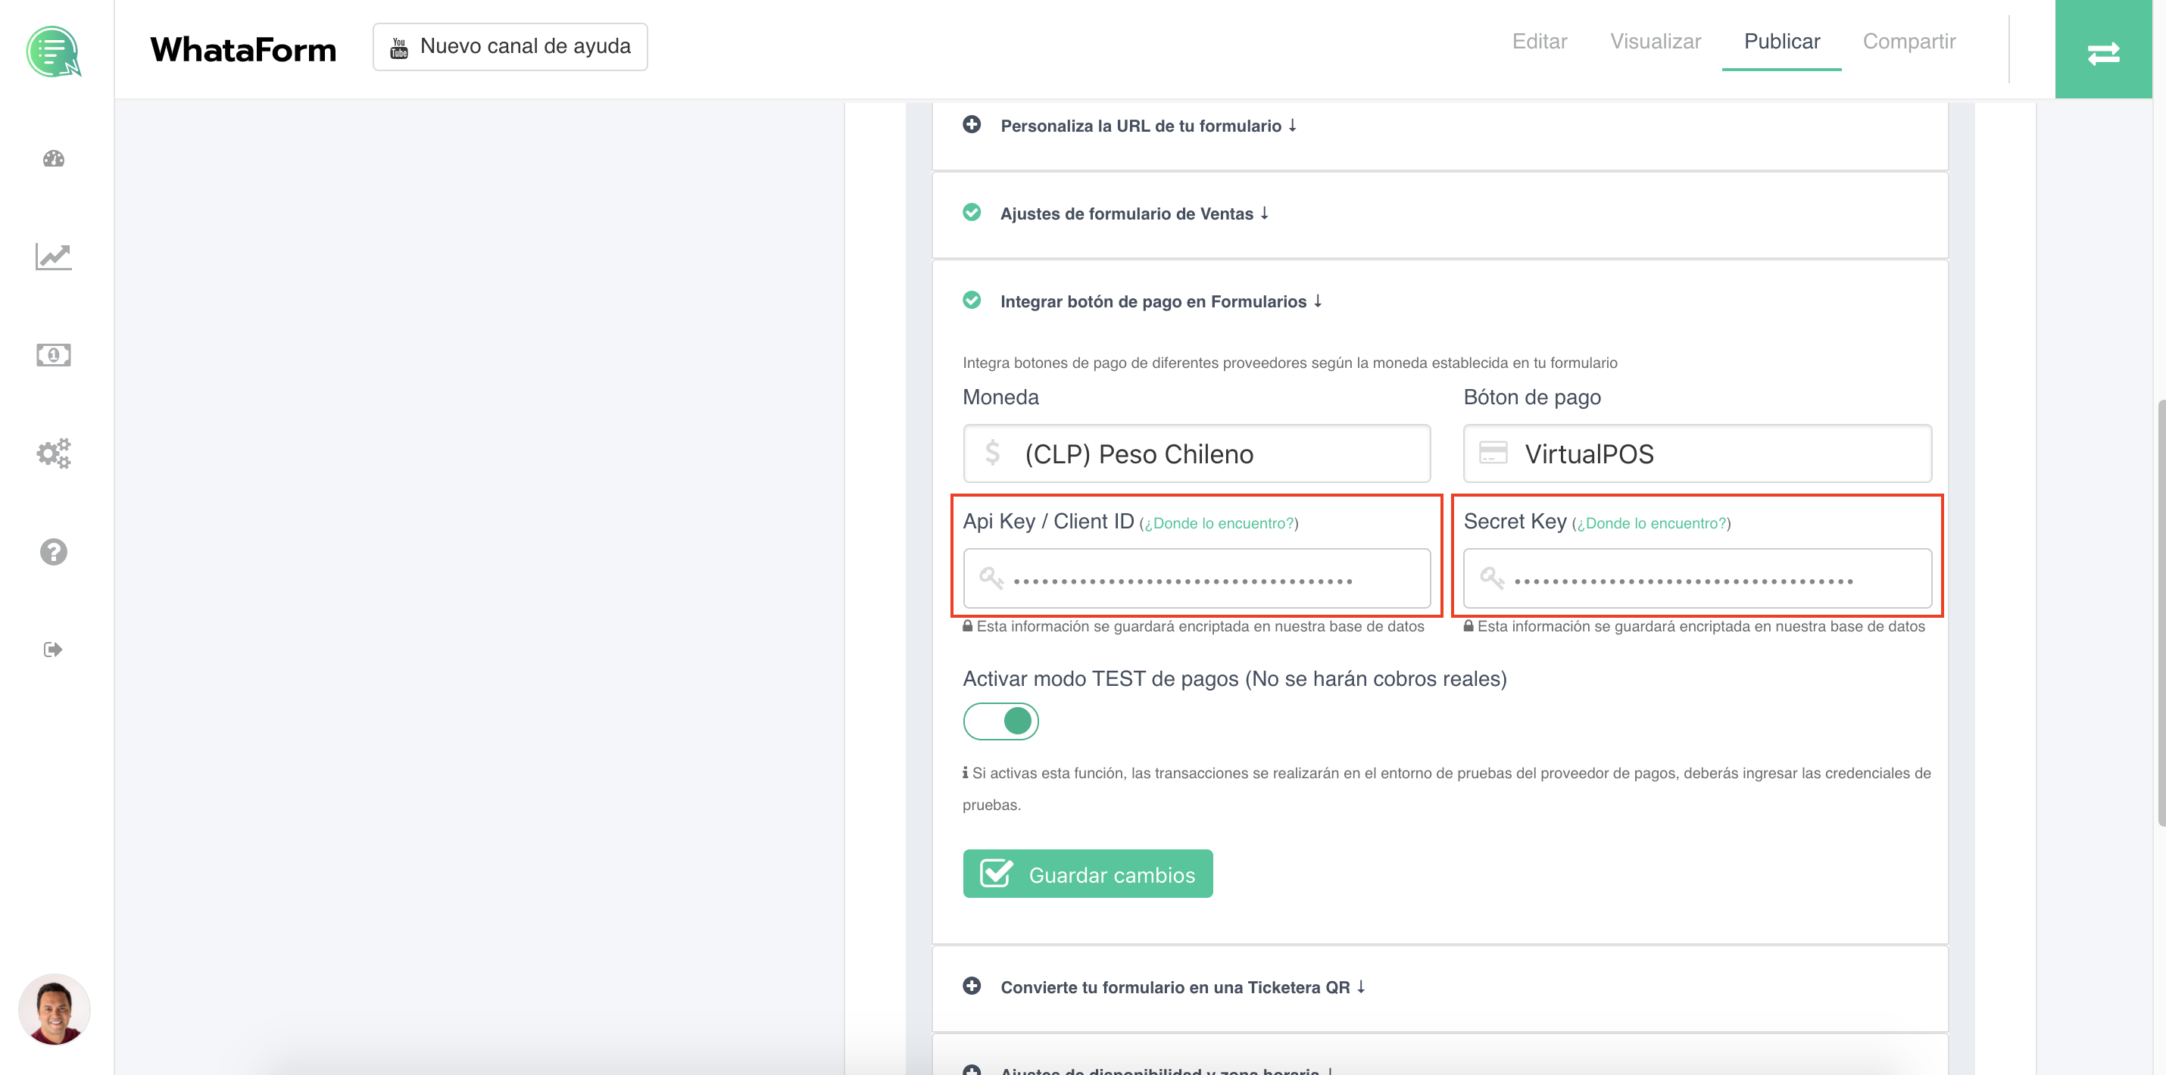Open settings via the gears icon
The width and height of the screenshot is (2166, 1075).
(x=53, y=453)
